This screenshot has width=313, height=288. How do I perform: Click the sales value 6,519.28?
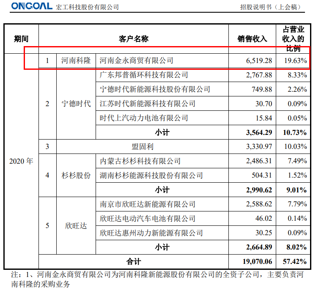[x=259, y=60]
